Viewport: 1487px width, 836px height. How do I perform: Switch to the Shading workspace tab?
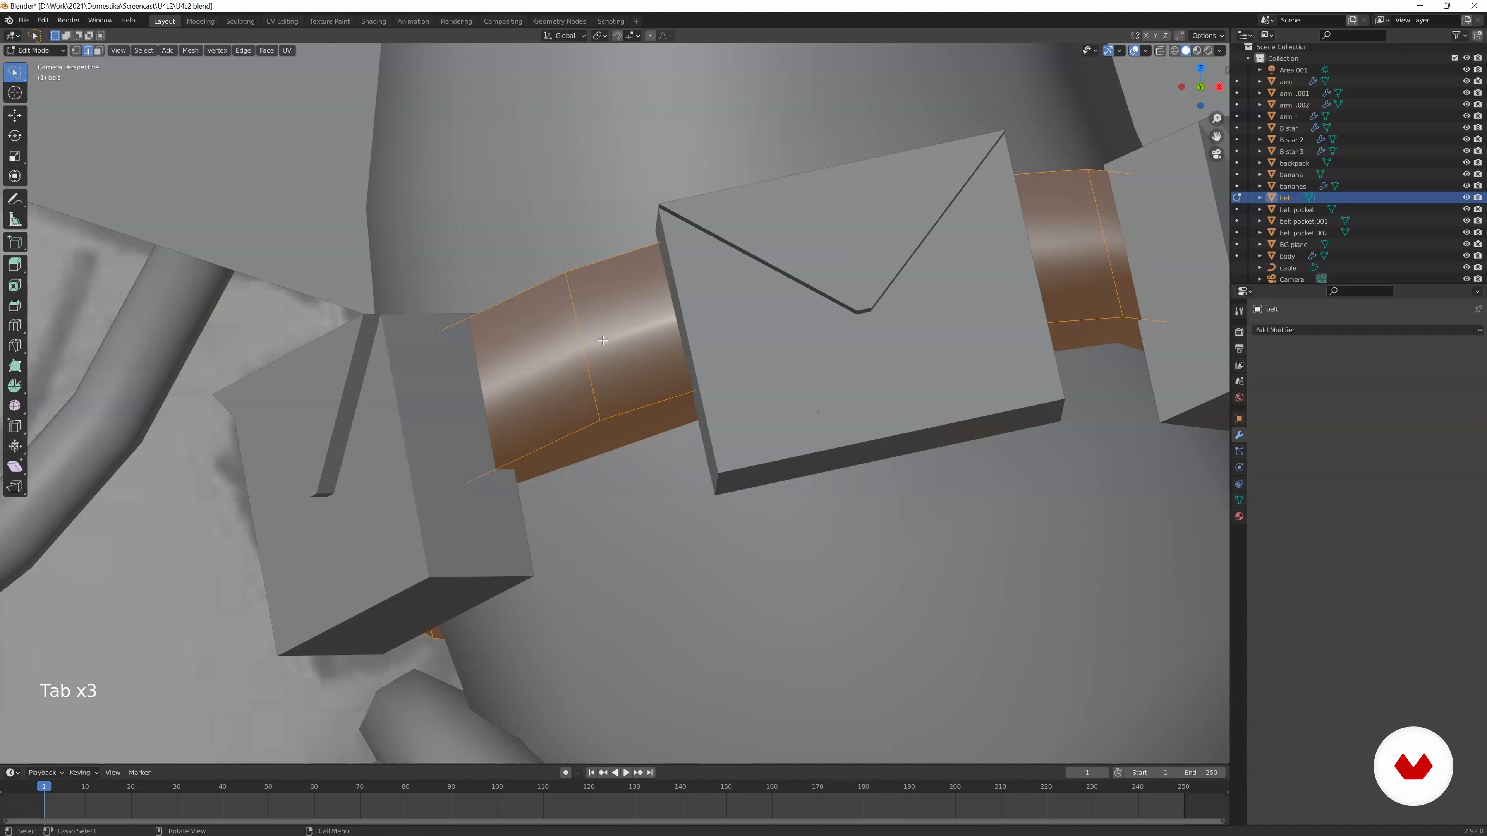click(373, 21)
